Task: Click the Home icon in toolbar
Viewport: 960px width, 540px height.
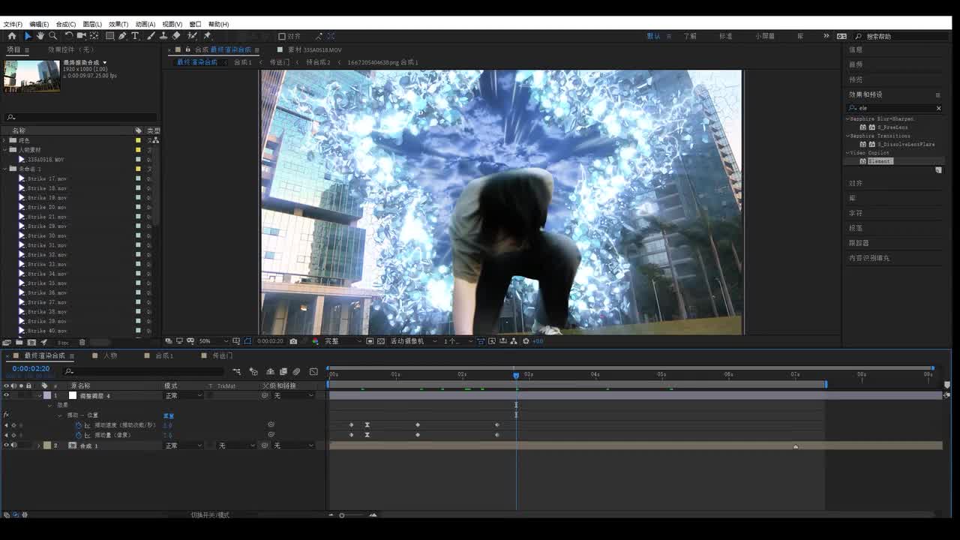Action: click(x=11, y=36)
